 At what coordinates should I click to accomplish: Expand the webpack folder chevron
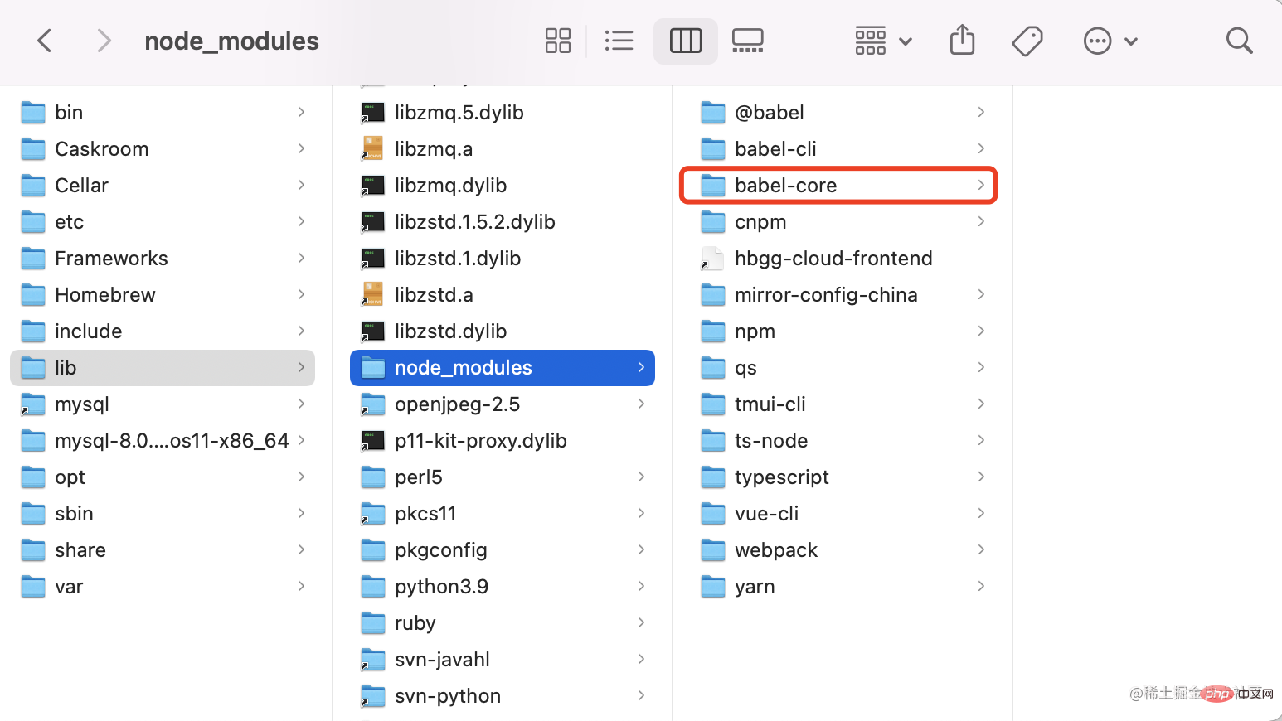point(981,549)
